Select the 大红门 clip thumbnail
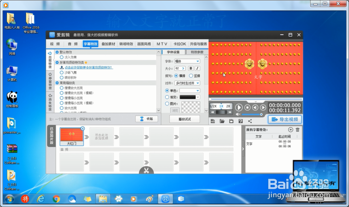The height and width of the screenshot is (207, 349). tap(71, 137)
